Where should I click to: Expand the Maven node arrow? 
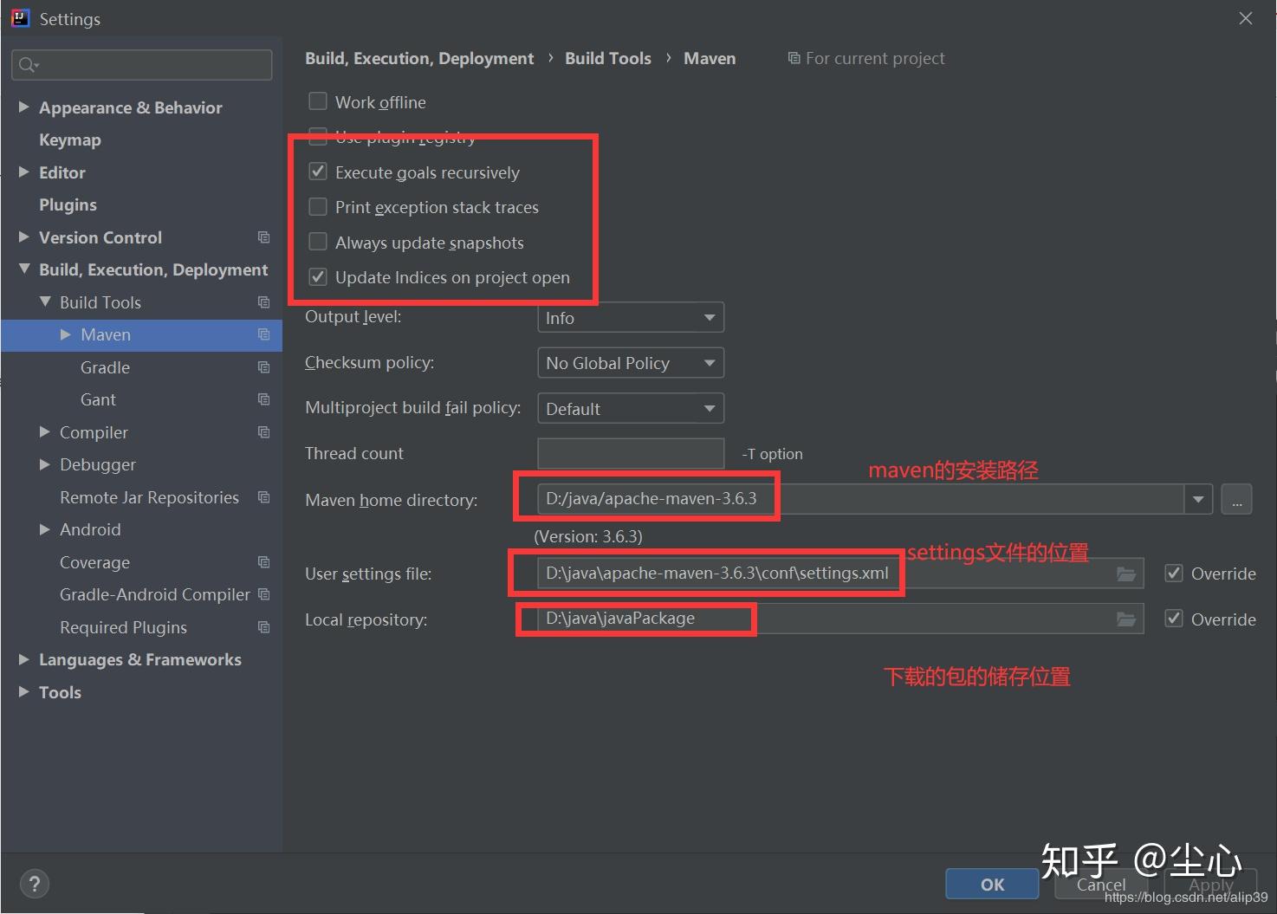pyautogui.click(x=66, y=334)
